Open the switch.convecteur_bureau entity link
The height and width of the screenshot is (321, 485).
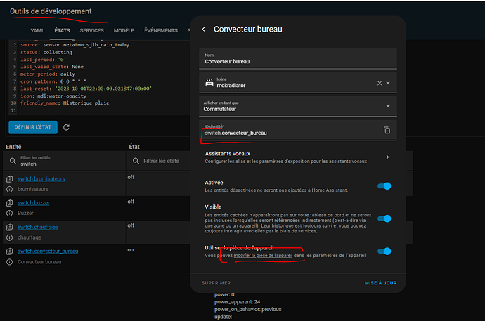click(x=48, y=251)
